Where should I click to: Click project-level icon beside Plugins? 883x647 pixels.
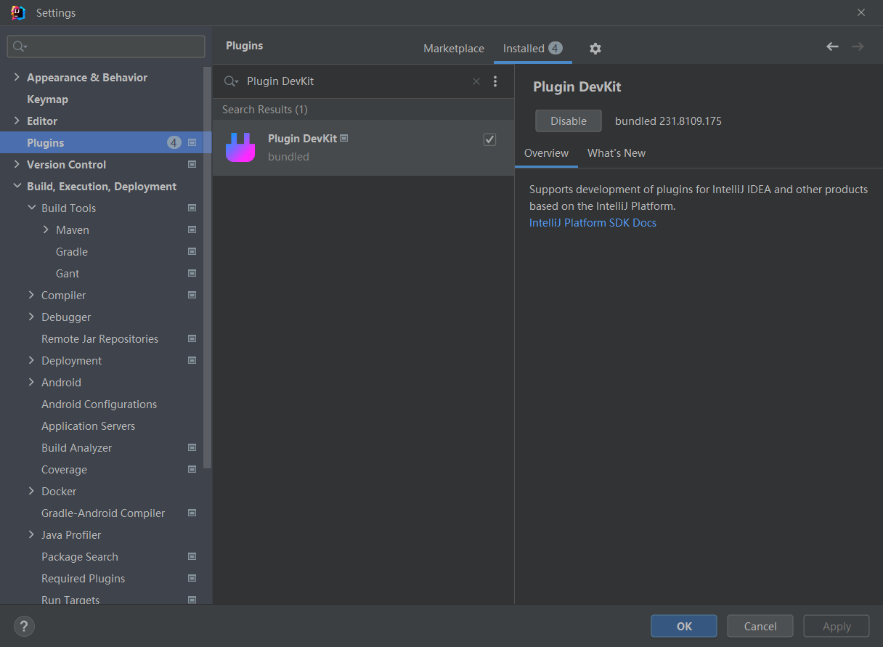pos(192,143)
